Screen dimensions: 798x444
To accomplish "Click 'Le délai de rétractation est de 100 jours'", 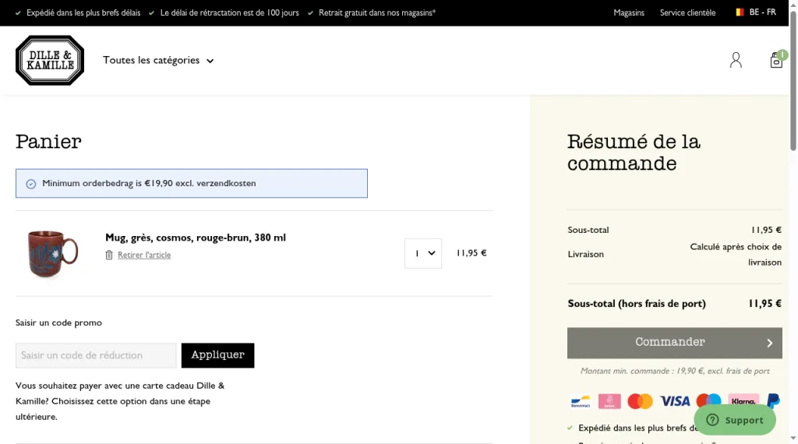I will 230,12.
